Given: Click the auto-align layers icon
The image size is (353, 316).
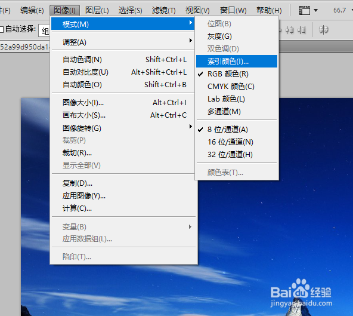Looking at the screenshot, I should 324,30.
